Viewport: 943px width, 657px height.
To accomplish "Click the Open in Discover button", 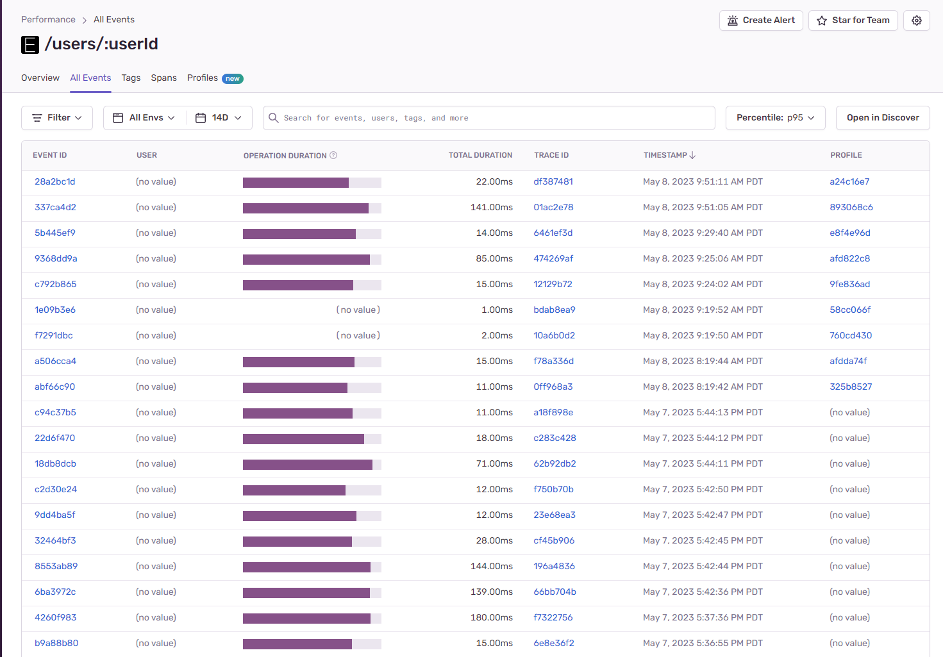I will point(883,117).
